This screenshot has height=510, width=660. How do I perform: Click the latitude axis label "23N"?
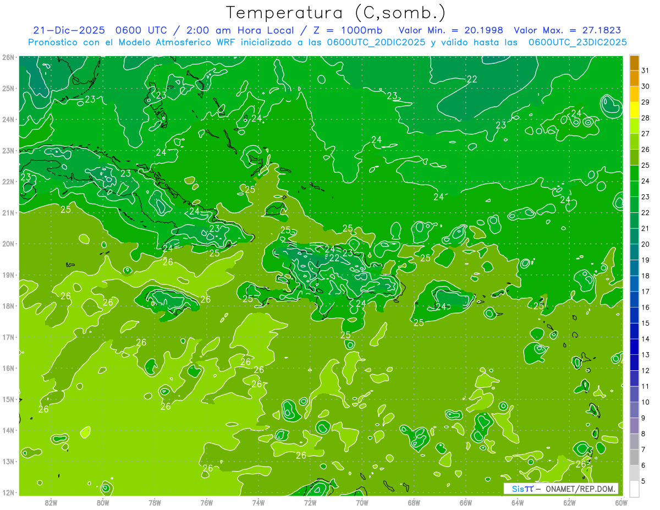click(x=8, y=150)
